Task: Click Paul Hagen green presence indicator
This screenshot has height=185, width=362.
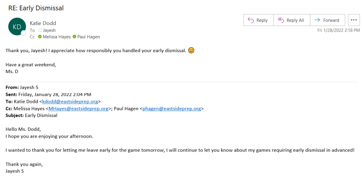Action: click(74, 37)
